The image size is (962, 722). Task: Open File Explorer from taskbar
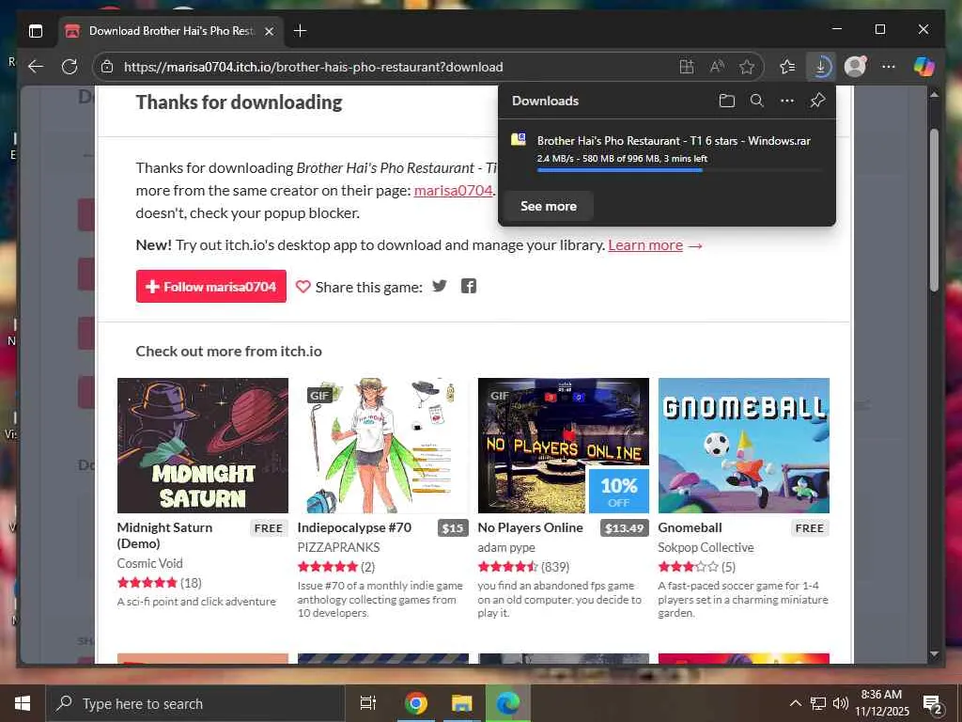point(461,703)
